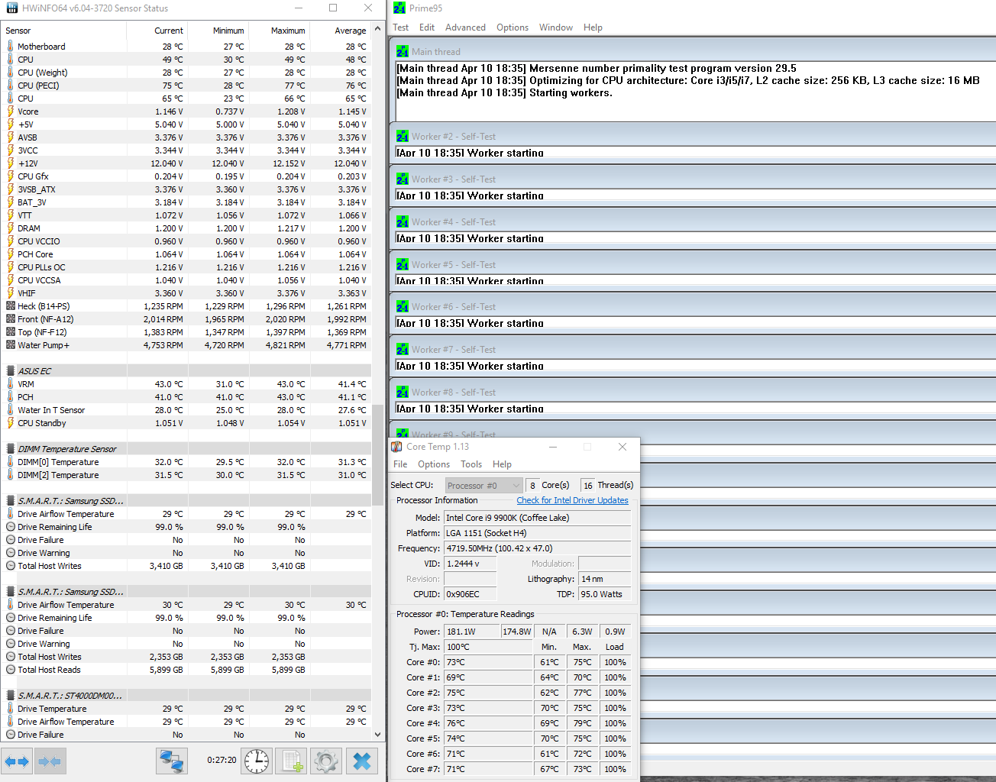Image resolution: width=996 pixels, height=782 pixels.
Task: Open Prime95 Help menu
Action: click(593, 27)
